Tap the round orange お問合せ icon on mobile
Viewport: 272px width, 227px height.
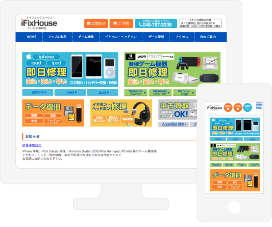click(x=228, y=107)
